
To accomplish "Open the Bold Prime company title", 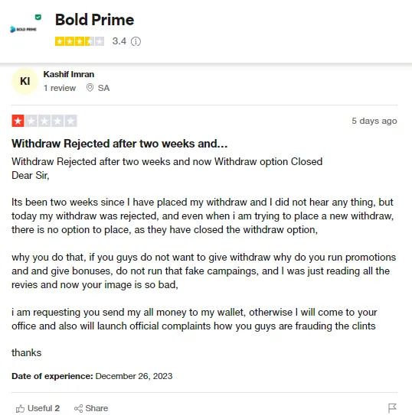I will click(94, 20).
